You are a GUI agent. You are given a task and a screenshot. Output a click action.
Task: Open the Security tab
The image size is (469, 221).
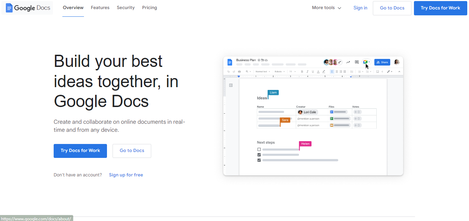[x=126, y=8]
